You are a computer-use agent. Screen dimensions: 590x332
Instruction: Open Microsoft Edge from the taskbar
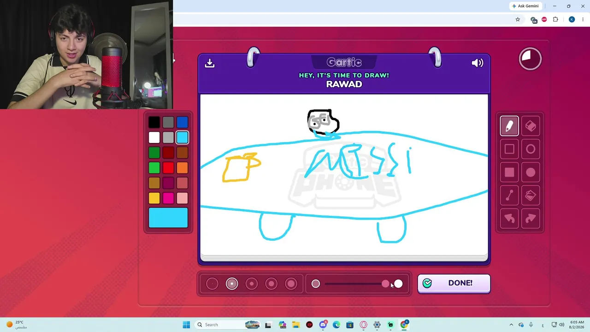(336, 325)
